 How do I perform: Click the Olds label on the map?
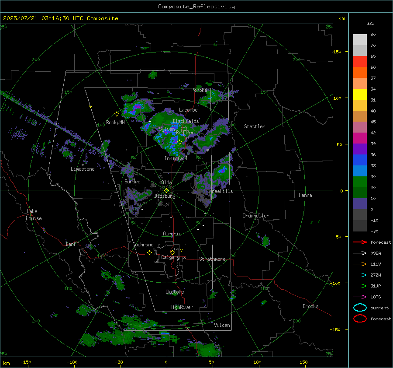(166, 182)
